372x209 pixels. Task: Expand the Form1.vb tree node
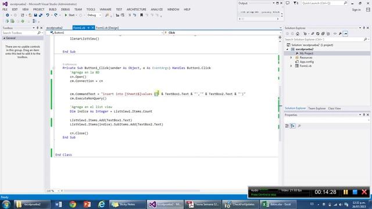(x=291, y=66)
